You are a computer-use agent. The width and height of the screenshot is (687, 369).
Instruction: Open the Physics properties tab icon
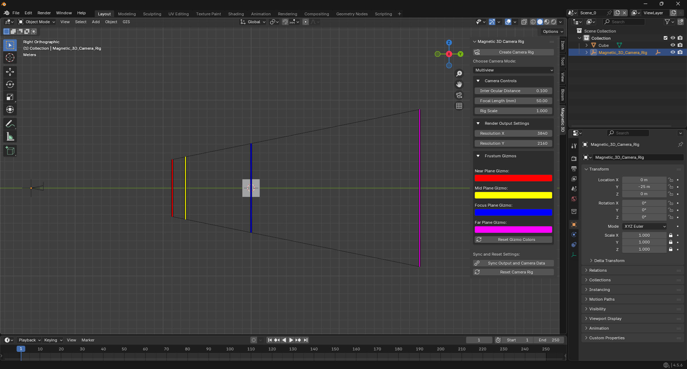574,235
